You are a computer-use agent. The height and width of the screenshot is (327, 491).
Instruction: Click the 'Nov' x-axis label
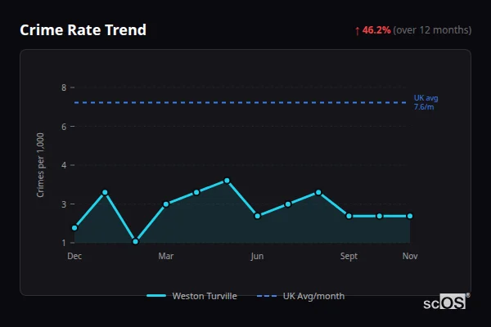pyautogui.click(x=410, y=256)
